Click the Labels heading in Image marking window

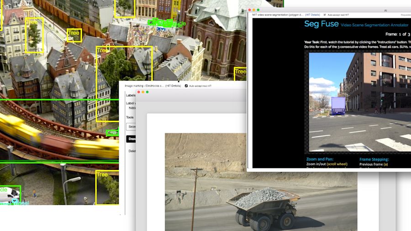click(131, 95)
